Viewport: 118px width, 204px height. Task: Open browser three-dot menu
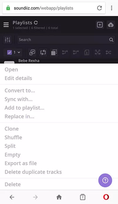(x=112, y=8)
